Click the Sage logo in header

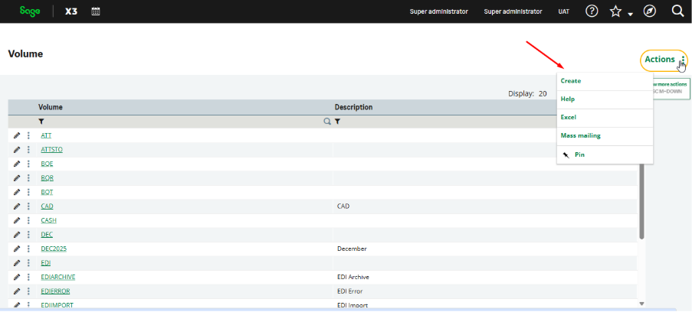pos(30,11)
